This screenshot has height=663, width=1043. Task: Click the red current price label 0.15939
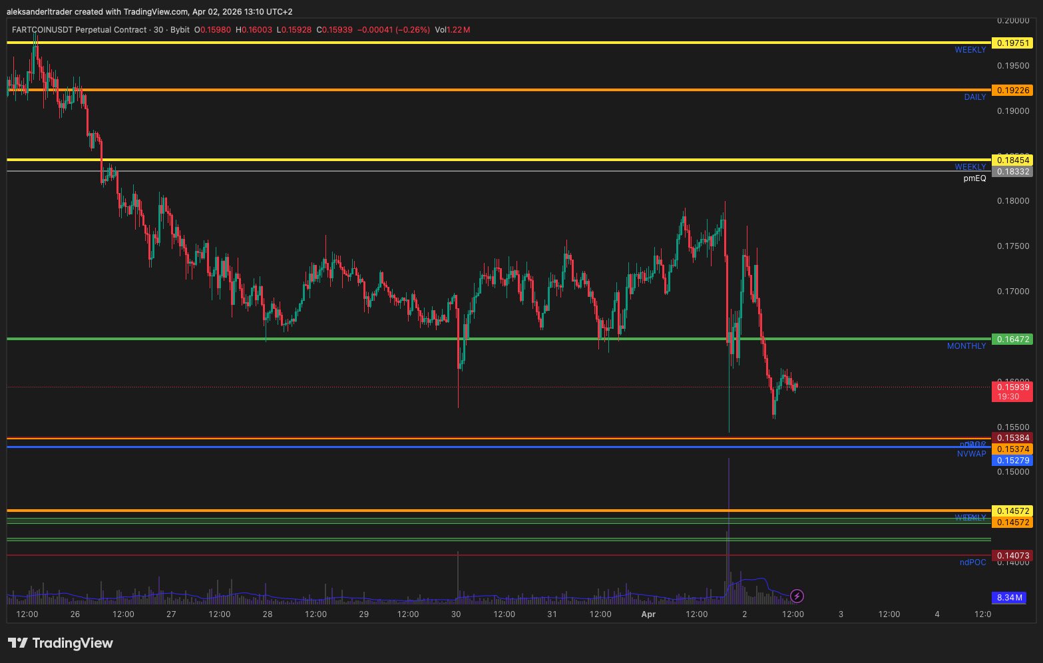tap(1012, 387)
